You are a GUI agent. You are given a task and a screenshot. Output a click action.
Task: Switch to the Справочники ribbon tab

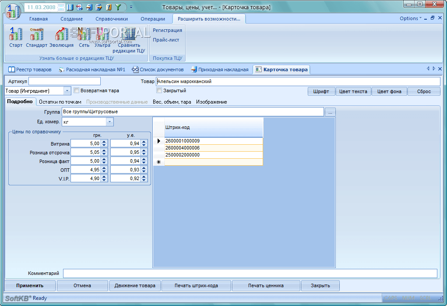click(112, 19)
